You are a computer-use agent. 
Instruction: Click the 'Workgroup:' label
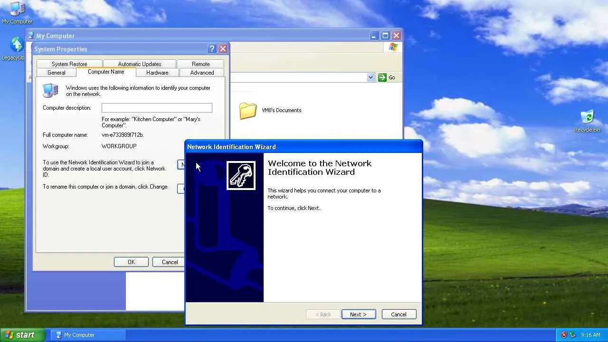56,146
